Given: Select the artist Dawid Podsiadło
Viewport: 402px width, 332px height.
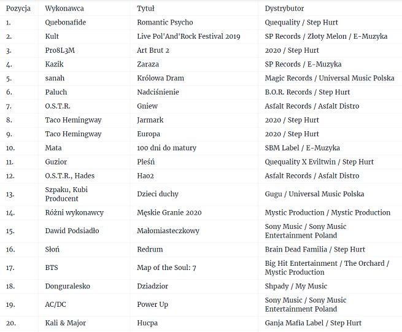Looking at the screenshot, I should point(72,231).
